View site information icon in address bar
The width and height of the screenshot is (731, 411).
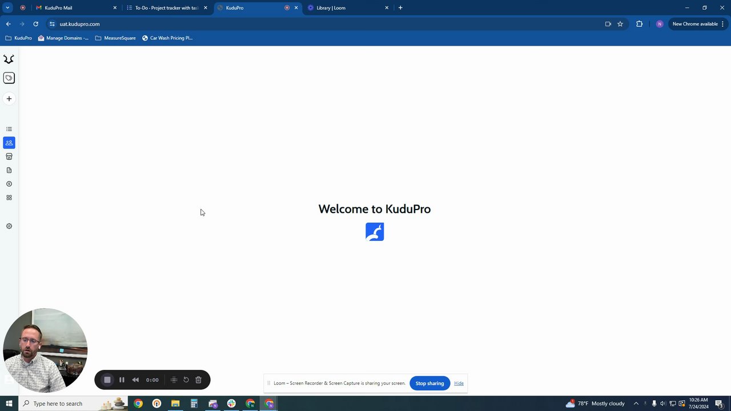click(x=52, y=24)
